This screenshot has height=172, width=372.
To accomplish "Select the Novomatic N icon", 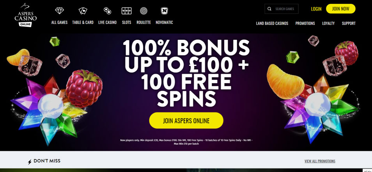I will click(164, 11).
